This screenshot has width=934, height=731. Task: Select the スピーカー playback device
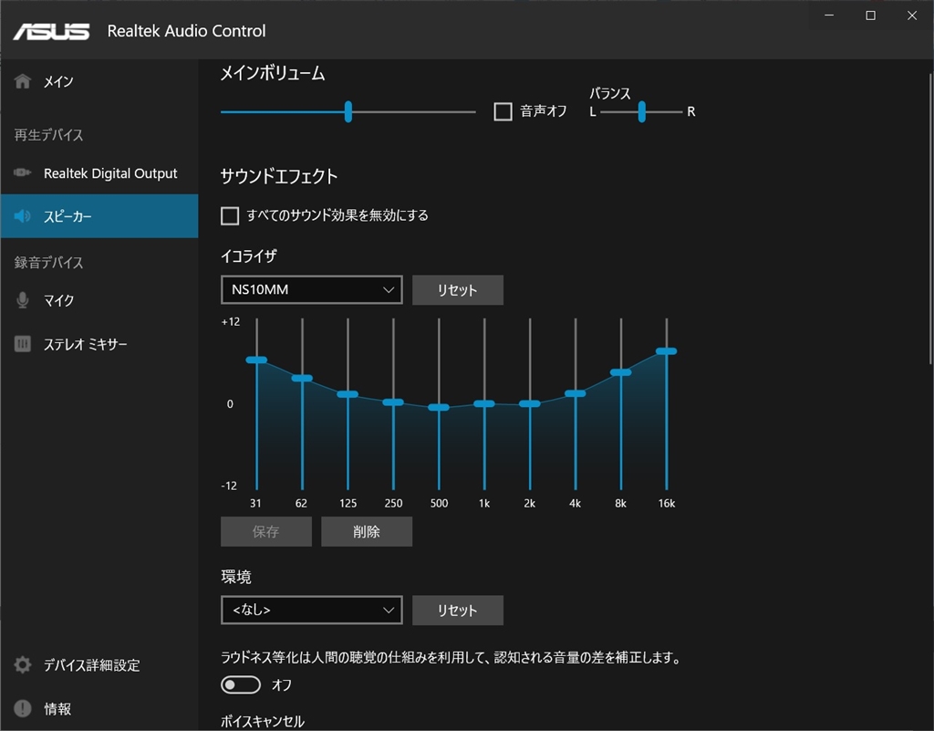(x=99, y=215)
